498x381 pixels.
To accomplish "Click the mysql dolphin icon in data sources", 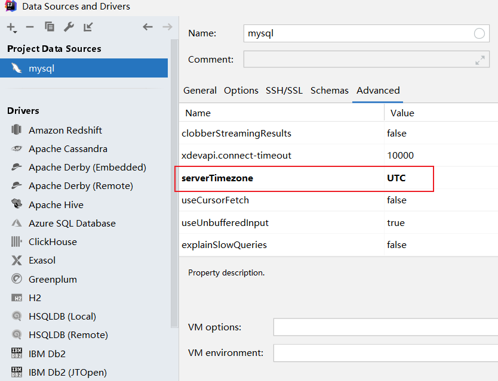I will coord(17,68).
